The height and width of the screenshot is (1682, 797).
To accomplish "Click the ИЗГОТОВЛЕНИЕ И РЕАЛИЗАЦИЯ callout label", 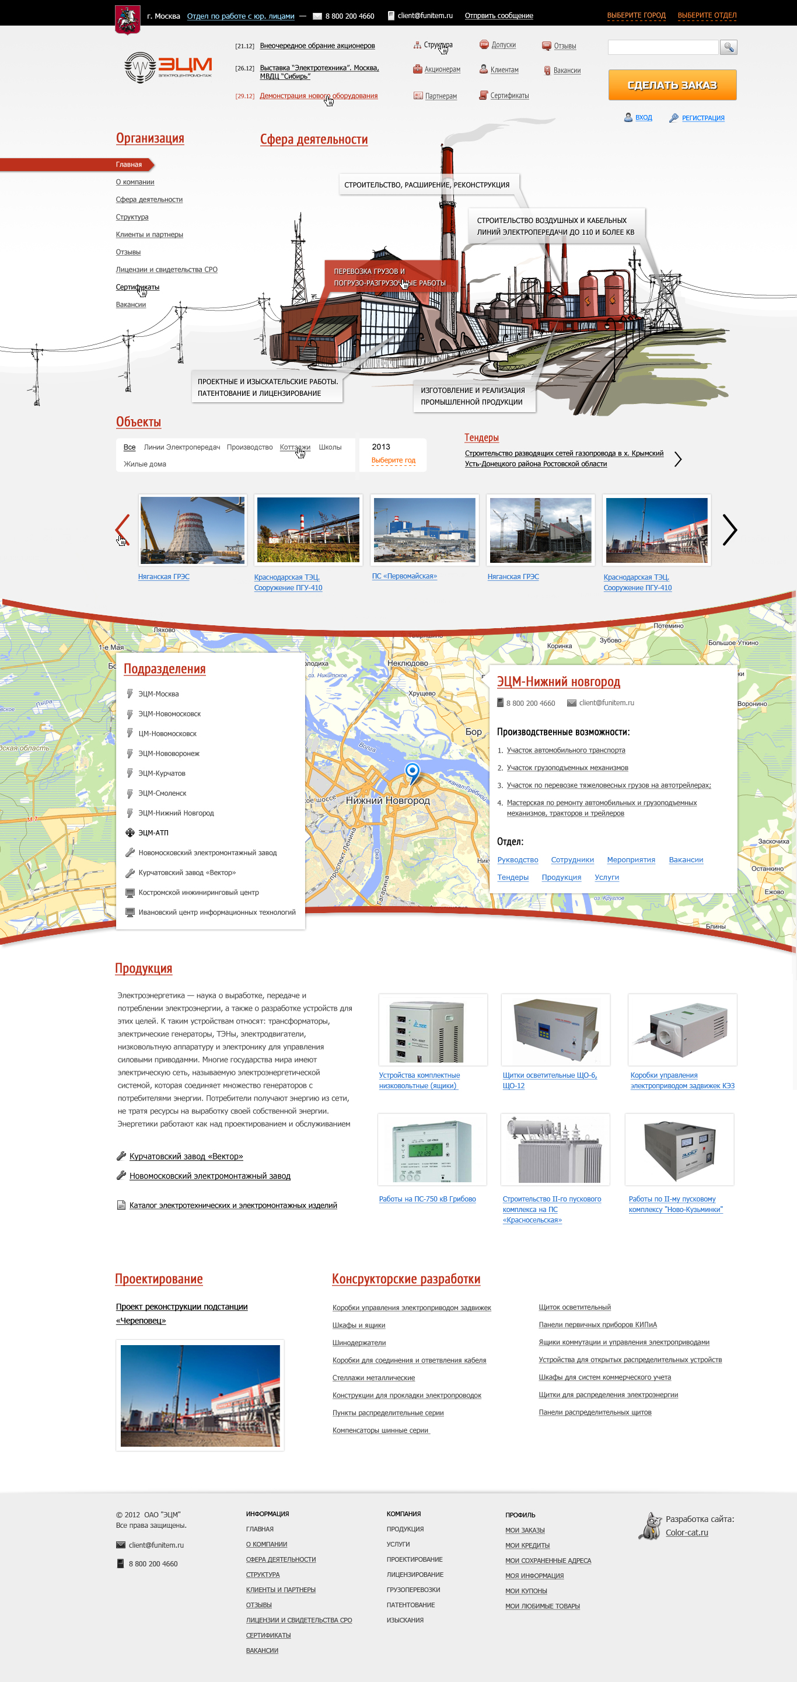I will pyautogui.click(x=474, y=396).
